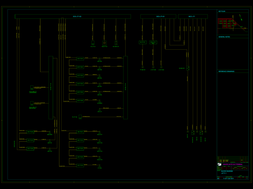Select junction box JB-JT1-001
Screen dimensions: 253x189
coord(80,59)
